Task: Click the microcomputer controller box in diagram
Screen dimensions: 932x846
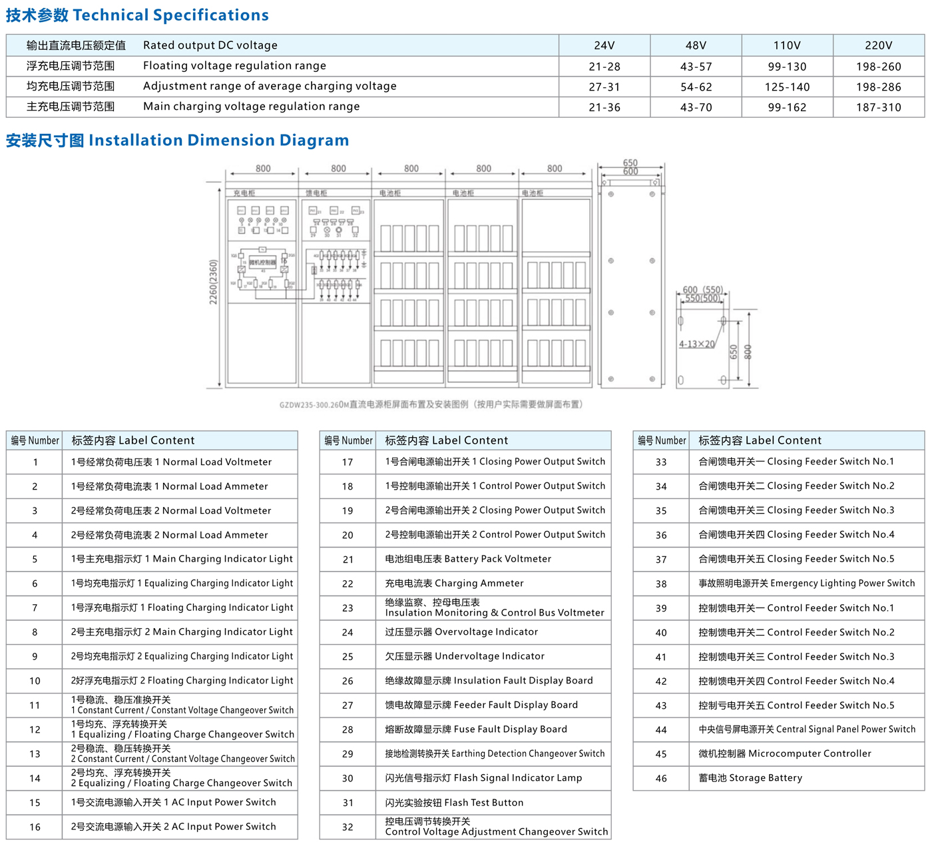Action: 262,263
